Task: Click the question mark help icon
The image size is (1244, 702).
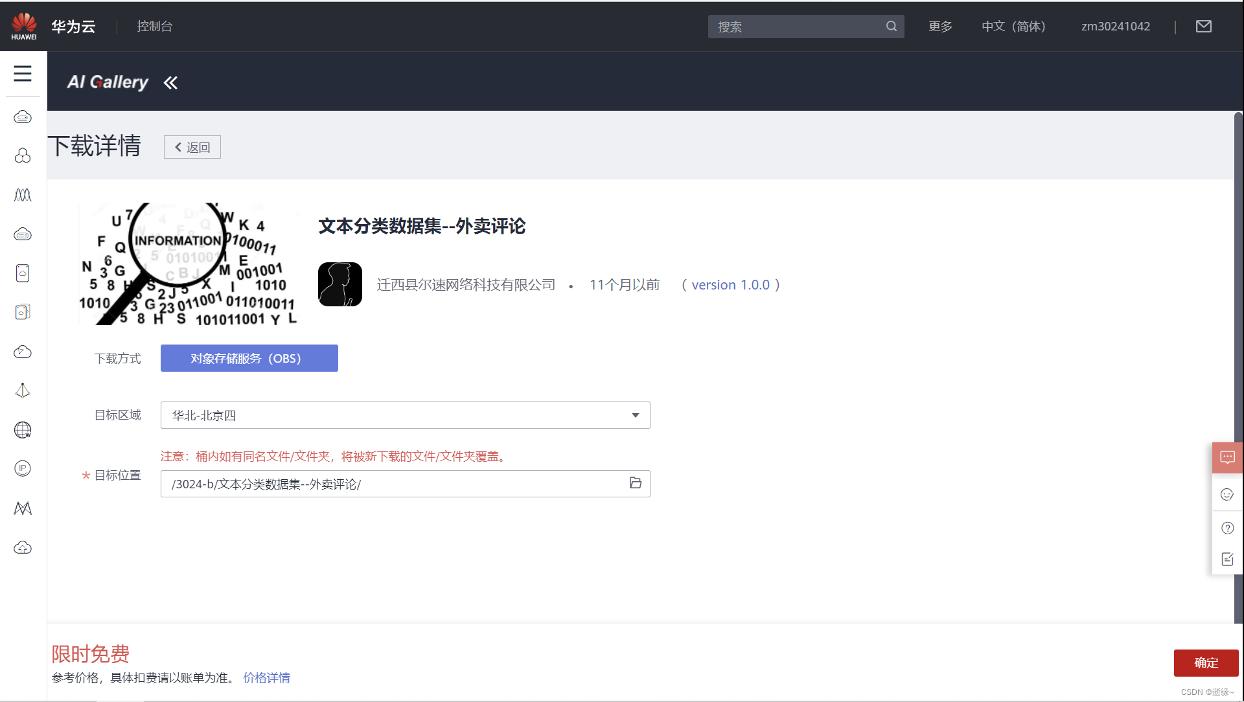Action: tap(1227, 528)
